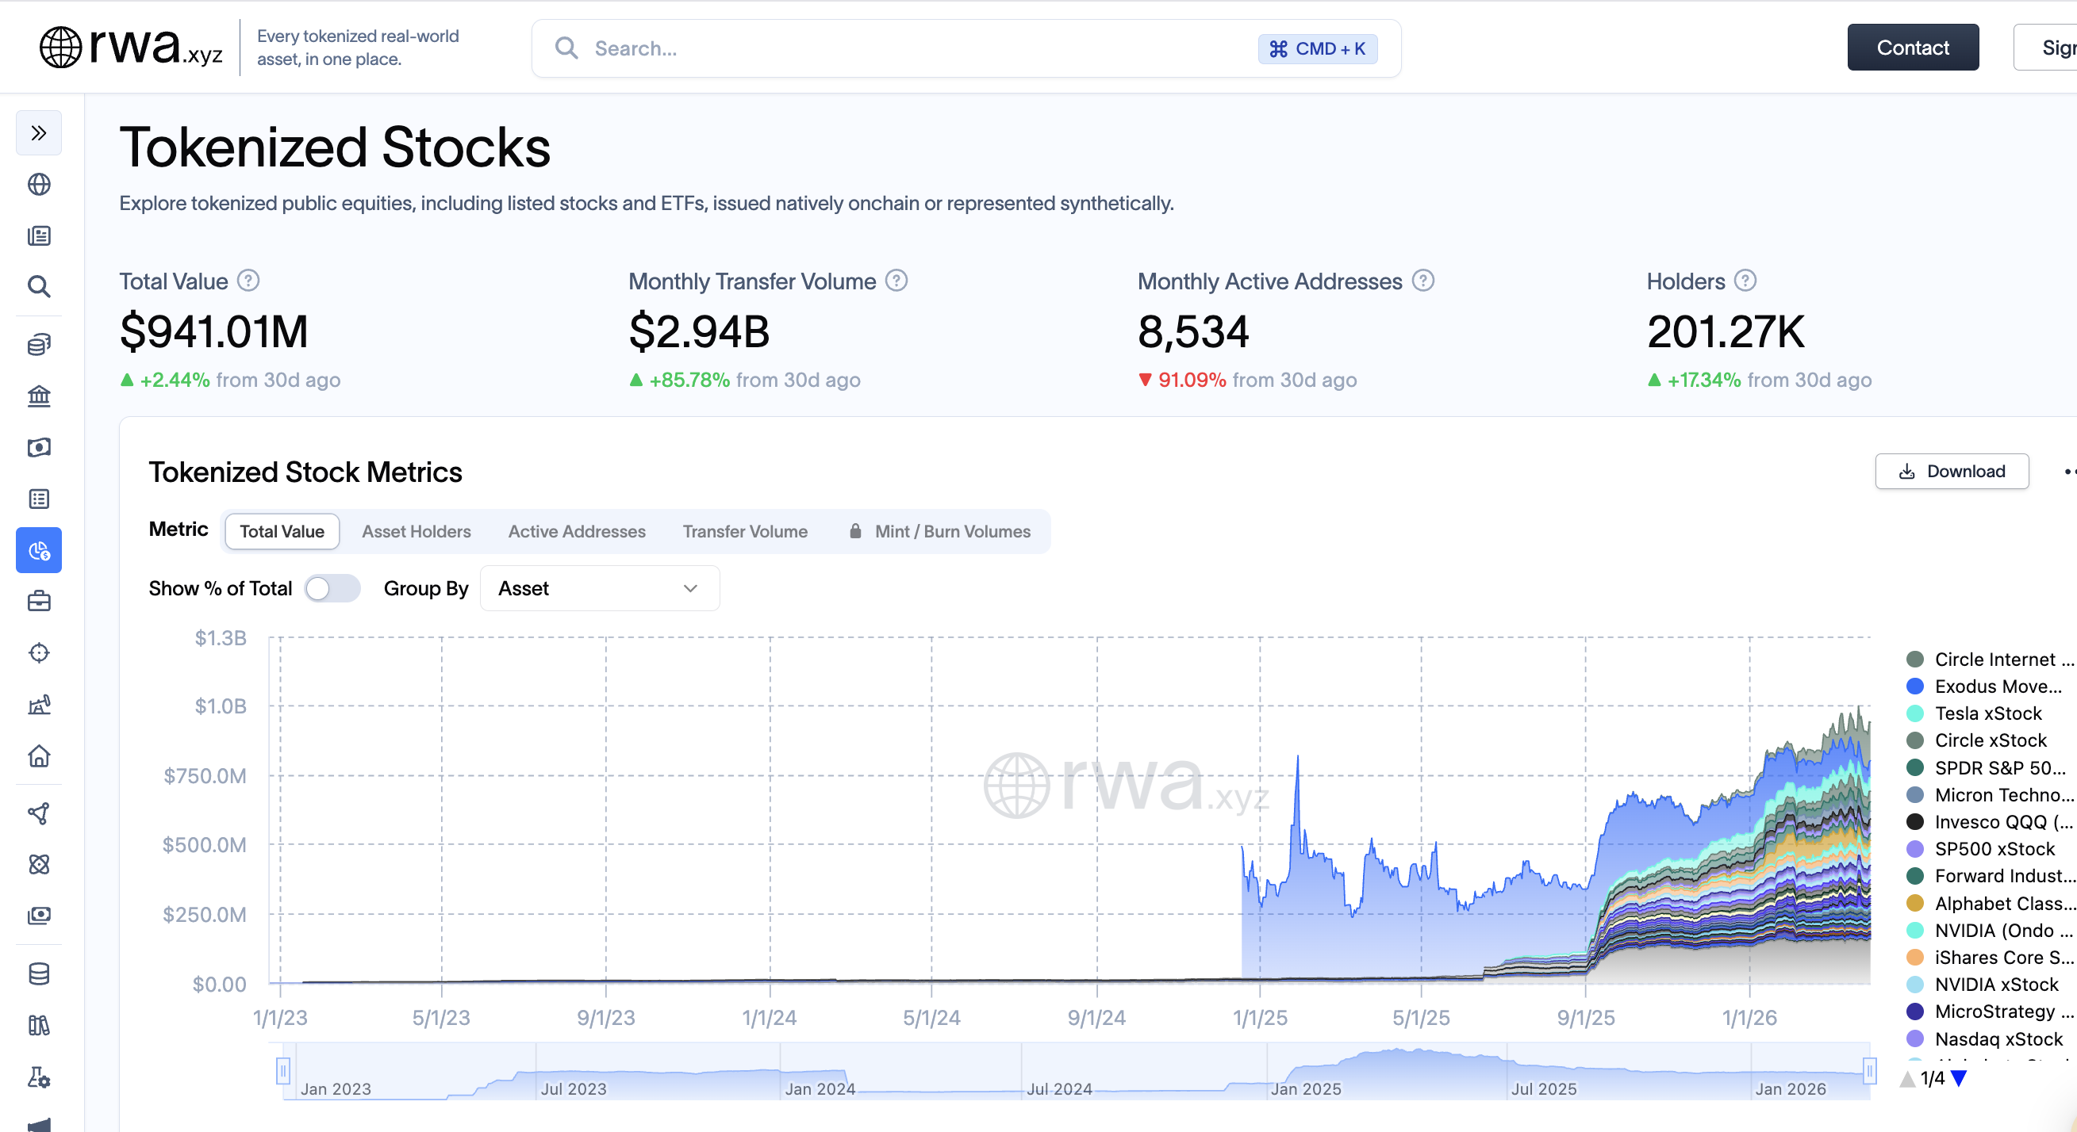Toggle Circle xStock series in the legend
The height and width of the screenshot is (1132, 2077).
tap(1976, 740)
